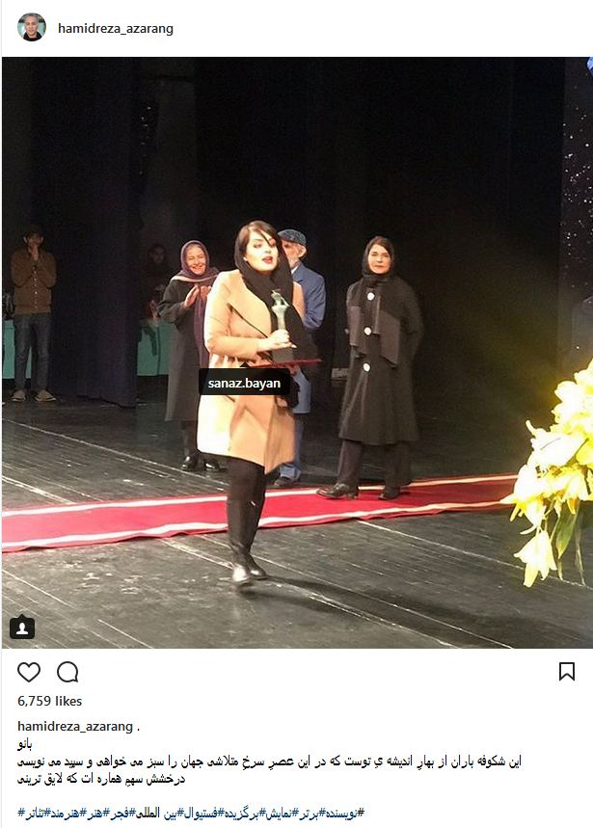This screenshot has height=828, width=593.
Task: Click hamidreza_azarang username in post header
Action: pos(116,29)
